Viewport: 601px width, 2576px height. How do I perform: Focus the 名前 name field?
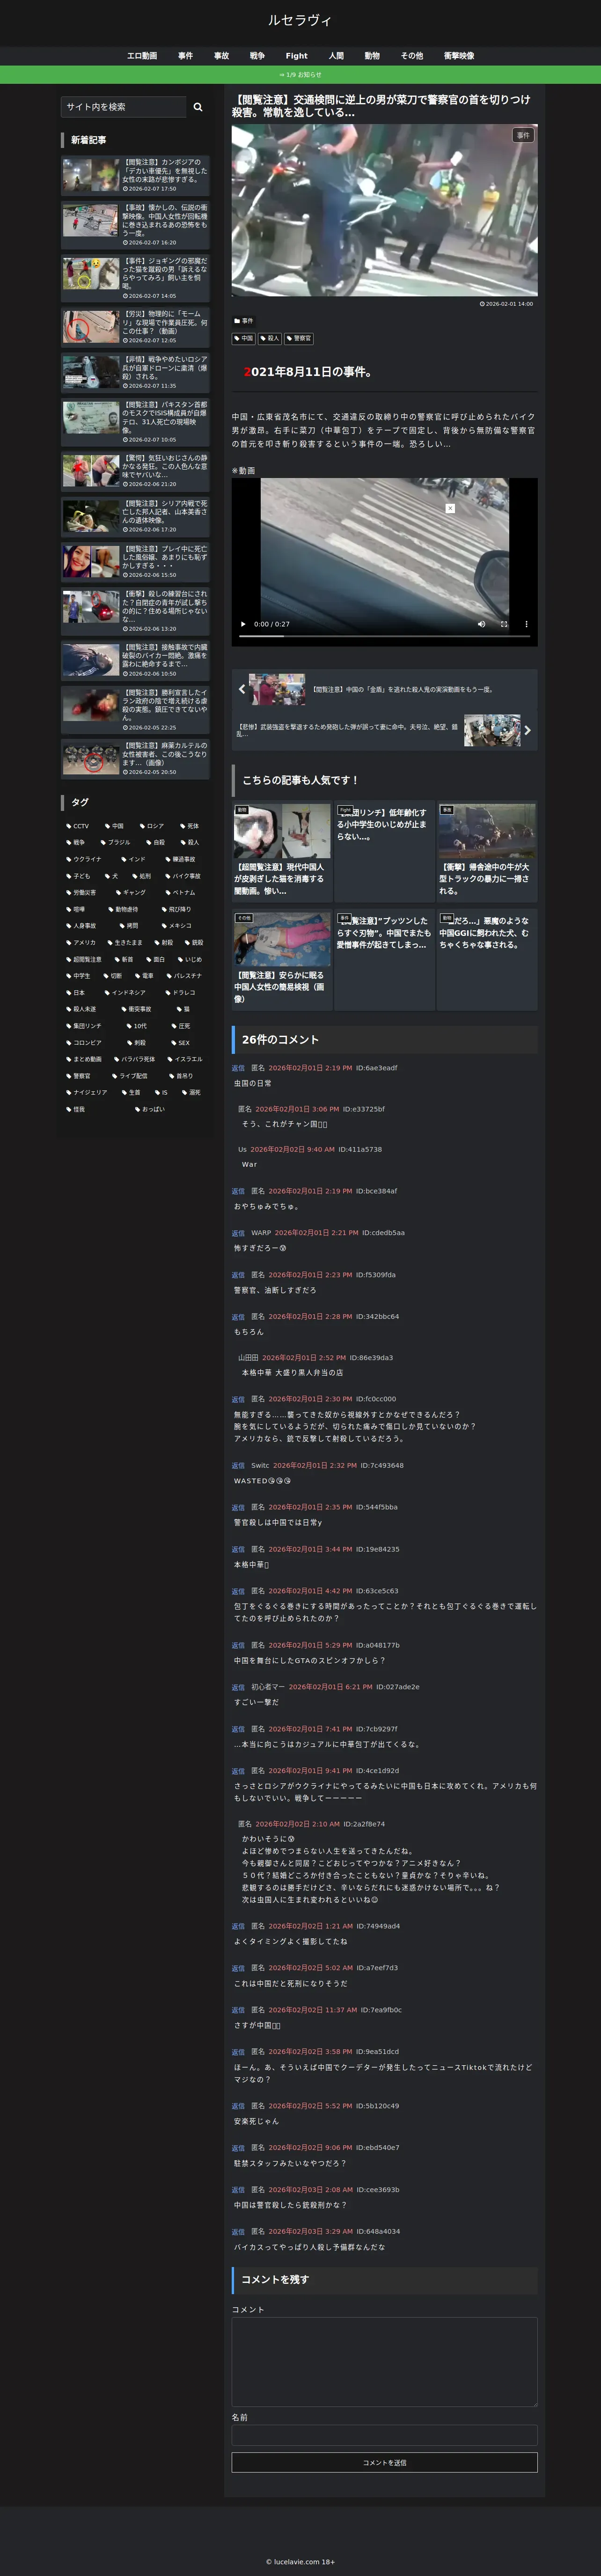(384, 2435)
